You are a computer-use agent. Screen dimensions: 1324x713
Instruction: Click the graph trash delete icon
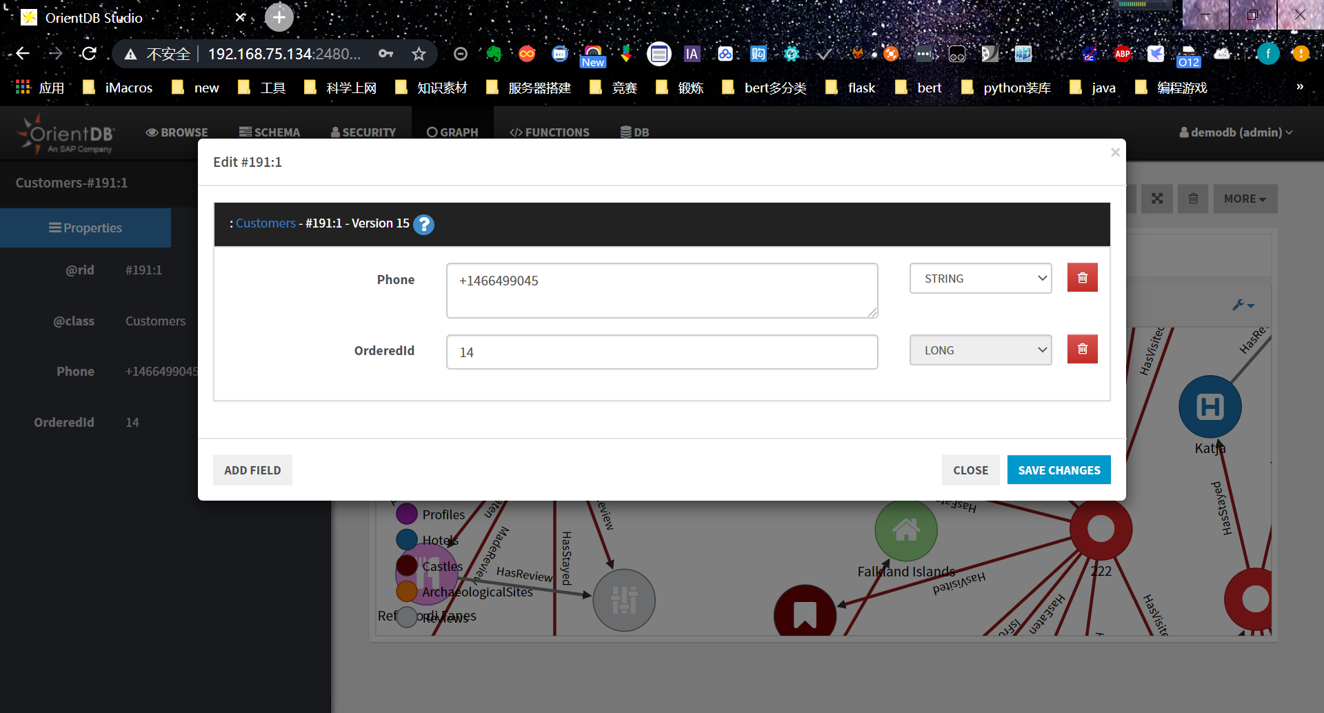click(x=1193, y=199)
